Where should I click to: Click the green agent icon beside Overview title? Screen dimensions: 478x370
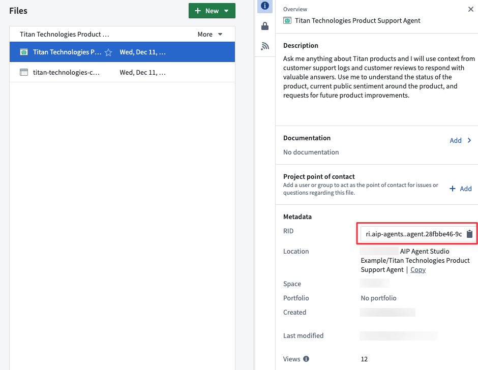(x=287, y=20)
